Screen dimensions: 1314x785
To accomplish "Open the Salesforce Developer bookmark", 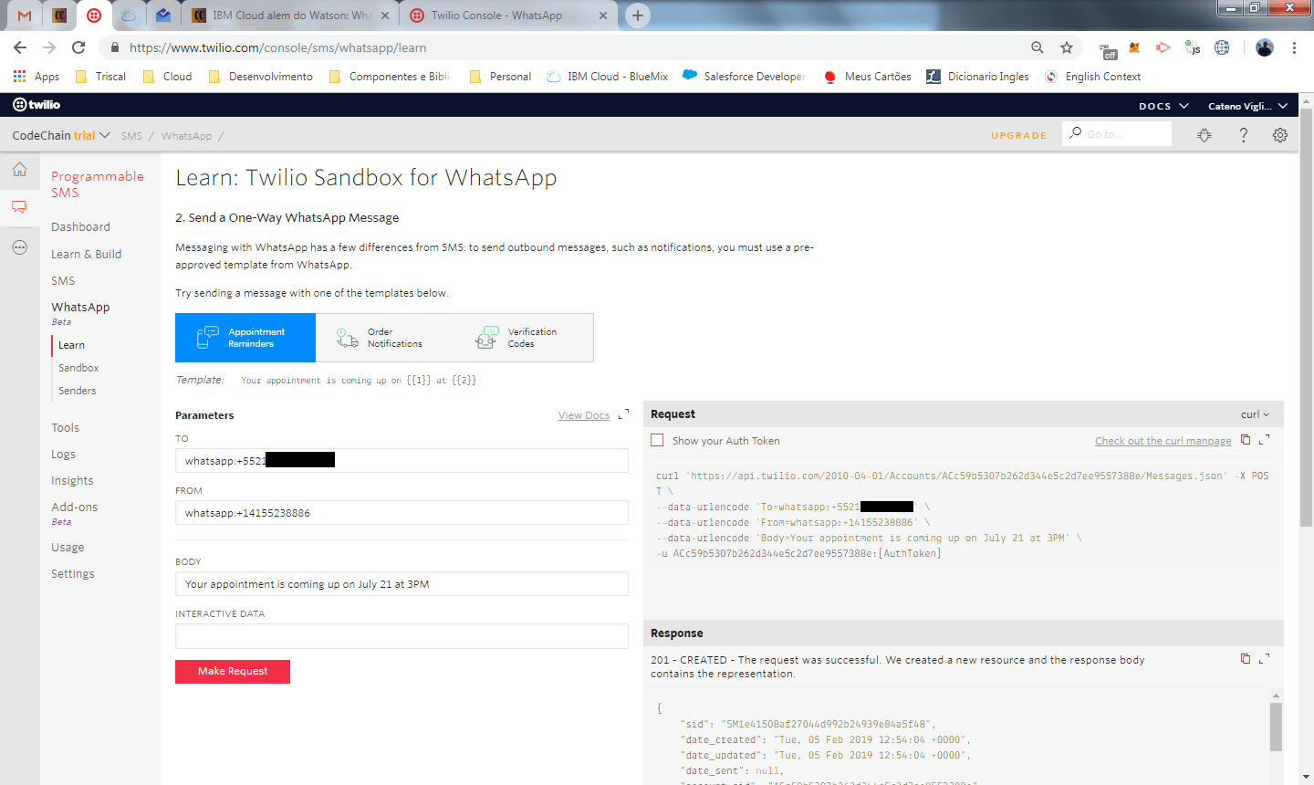I will click(x=745, y=77).
